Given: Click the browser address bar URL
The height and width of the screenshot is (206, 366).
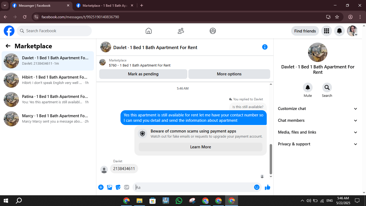Looking at the screenshot, I should point(80,17).
